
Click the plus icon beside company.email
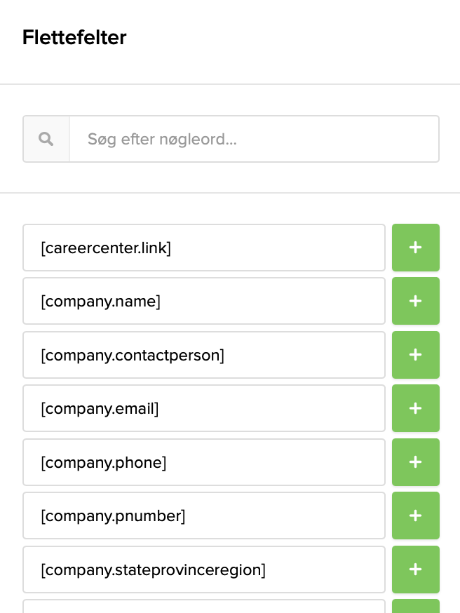(x=415, y=408)
